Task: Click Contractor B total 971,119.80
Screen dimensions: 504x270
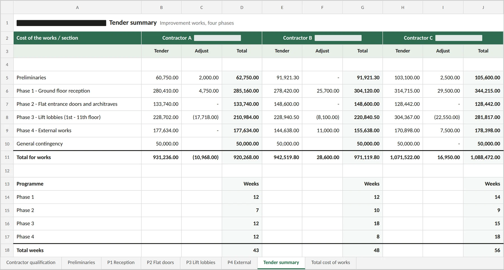Action: 363,157
